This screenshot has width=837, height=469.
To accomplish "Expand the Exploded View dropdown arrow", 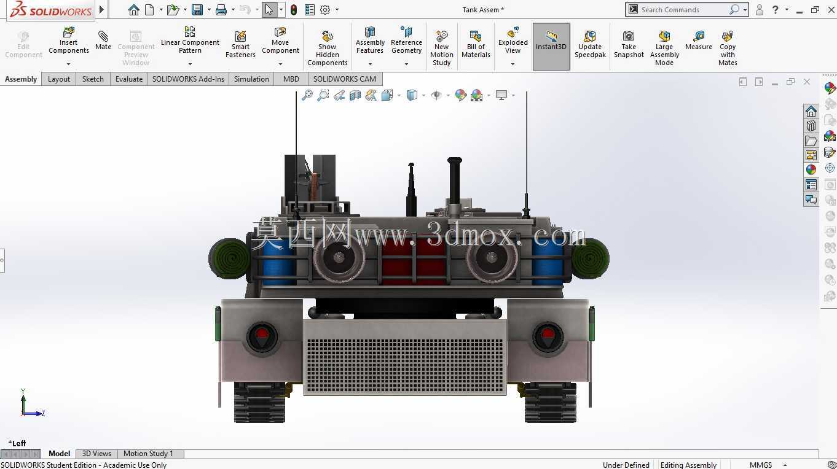I will pyautogui.click(x=513, y=64).
